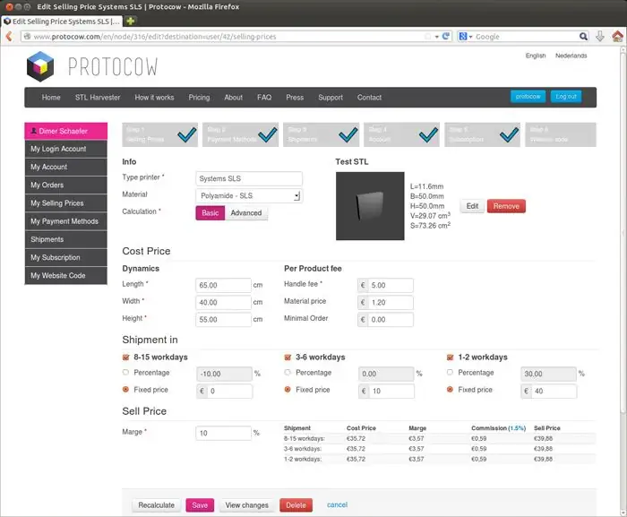Click the Log out button
The height and width of the screenshot is (517, 627).
coord(566,97)
